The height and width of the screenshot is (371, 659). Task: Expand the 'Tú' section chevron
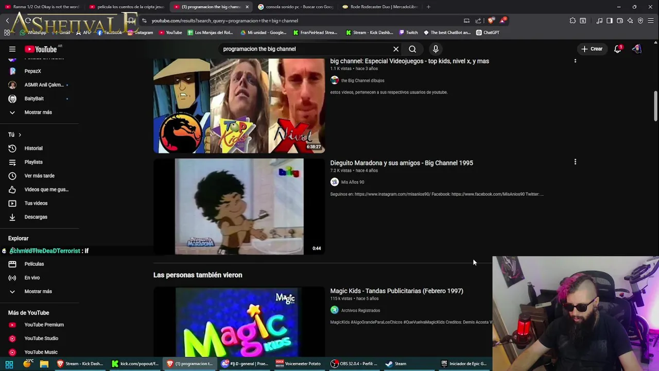pyautogui.click(x=20, y=134)
